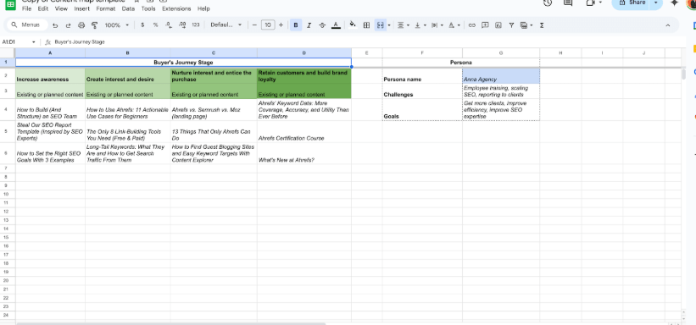
Task: Click the Name box showing A1:D1
Action: 19,42
